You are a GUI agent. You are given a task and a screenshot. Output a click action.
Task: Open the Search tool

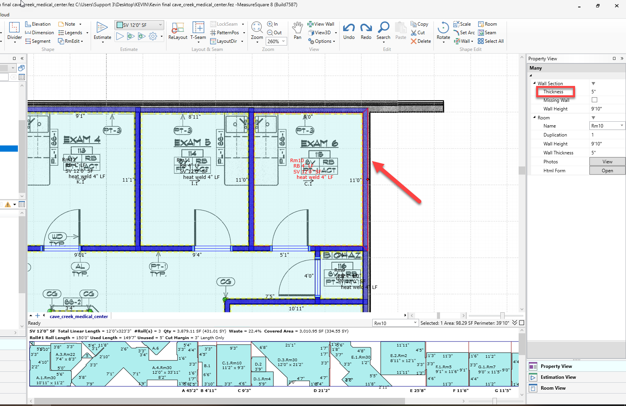[384, 31]
